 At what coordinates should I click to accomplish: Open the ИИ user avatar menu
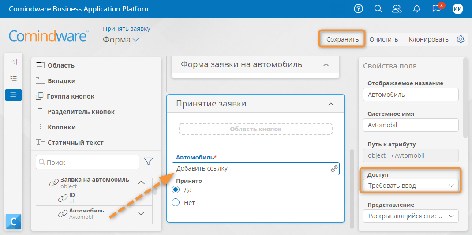coord(457,9)
